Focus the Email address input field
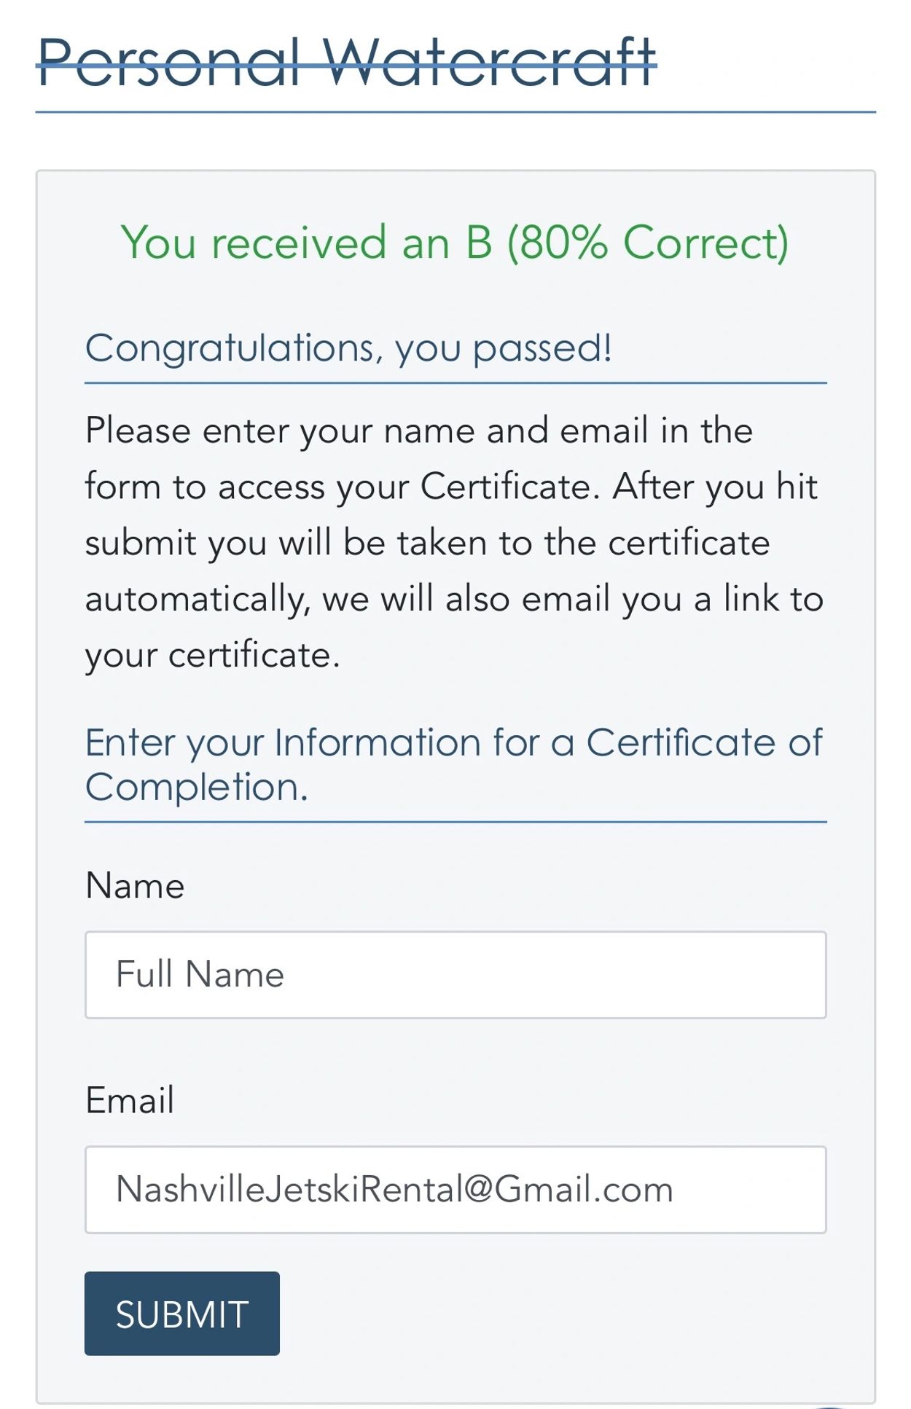This screenshot has height=1409, width=911. click(455, 1189)
